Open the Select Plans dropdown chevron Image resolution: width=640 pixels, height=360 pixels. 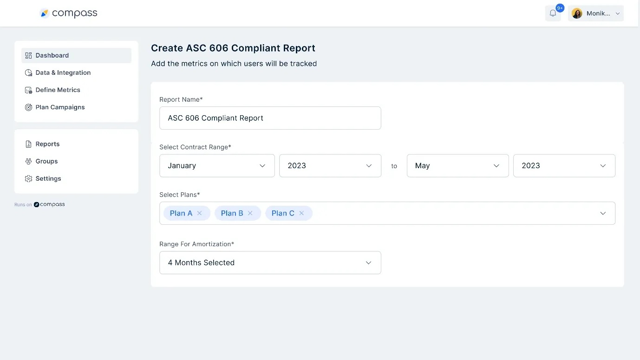pos(603,213)
